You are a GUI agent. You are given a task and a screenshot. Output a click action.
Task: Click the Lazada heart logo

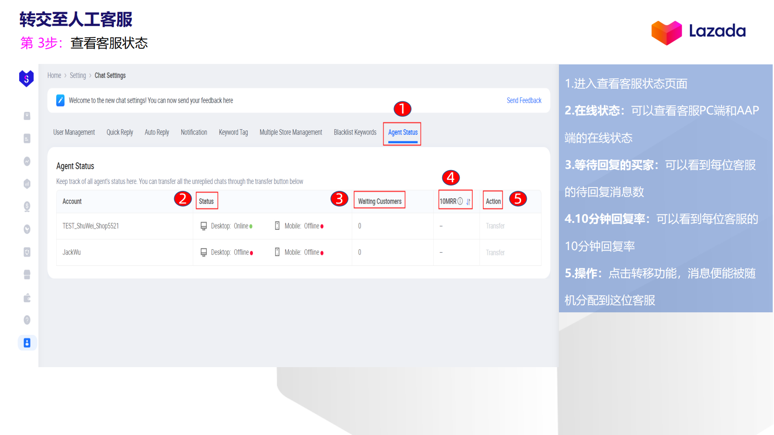(666, 33)
